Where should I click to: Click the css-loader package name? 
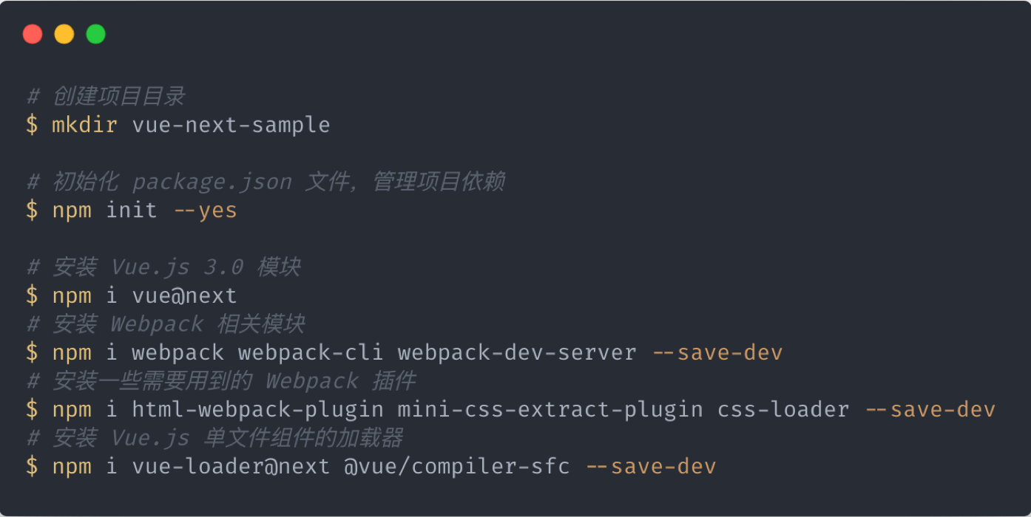pyautogui.click(x=783, y=409)
